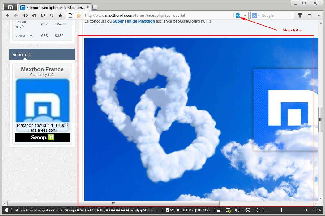Click the Maxthon logo thumbnail in Scoop.it widget
The height and width of the screenshot is (216, 325).
point(42,101)
